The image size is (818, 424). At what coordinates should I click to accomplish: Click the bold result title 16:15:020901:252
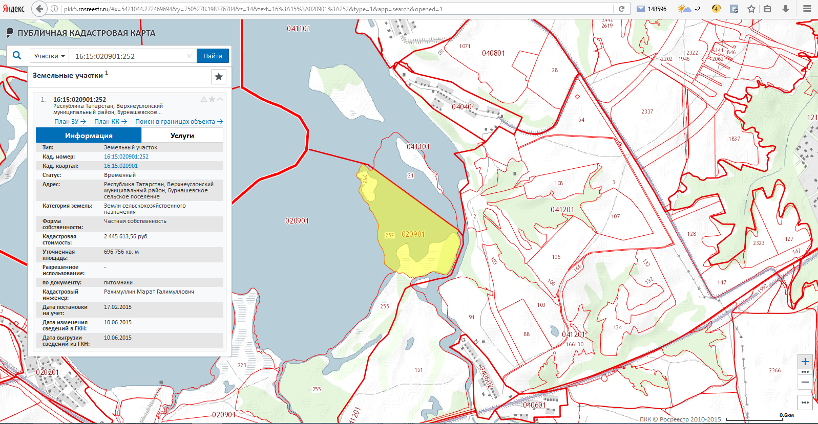coord(79,100)
